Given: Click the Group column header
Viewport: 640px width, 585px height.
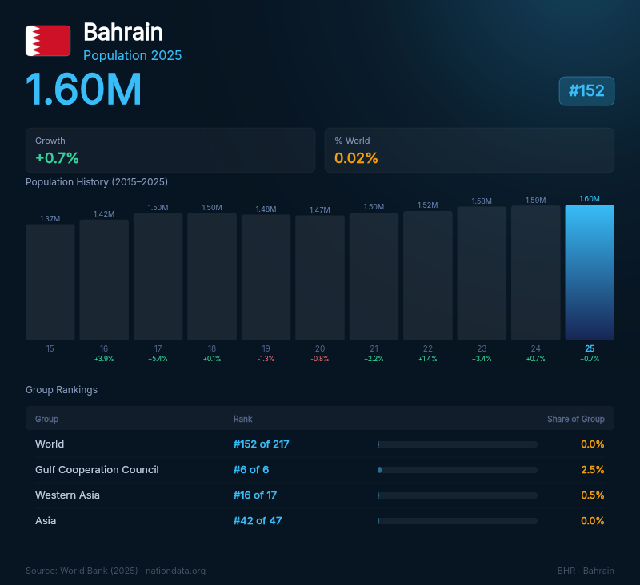Looking at the screenshot, I should click(x=47, y=419).
